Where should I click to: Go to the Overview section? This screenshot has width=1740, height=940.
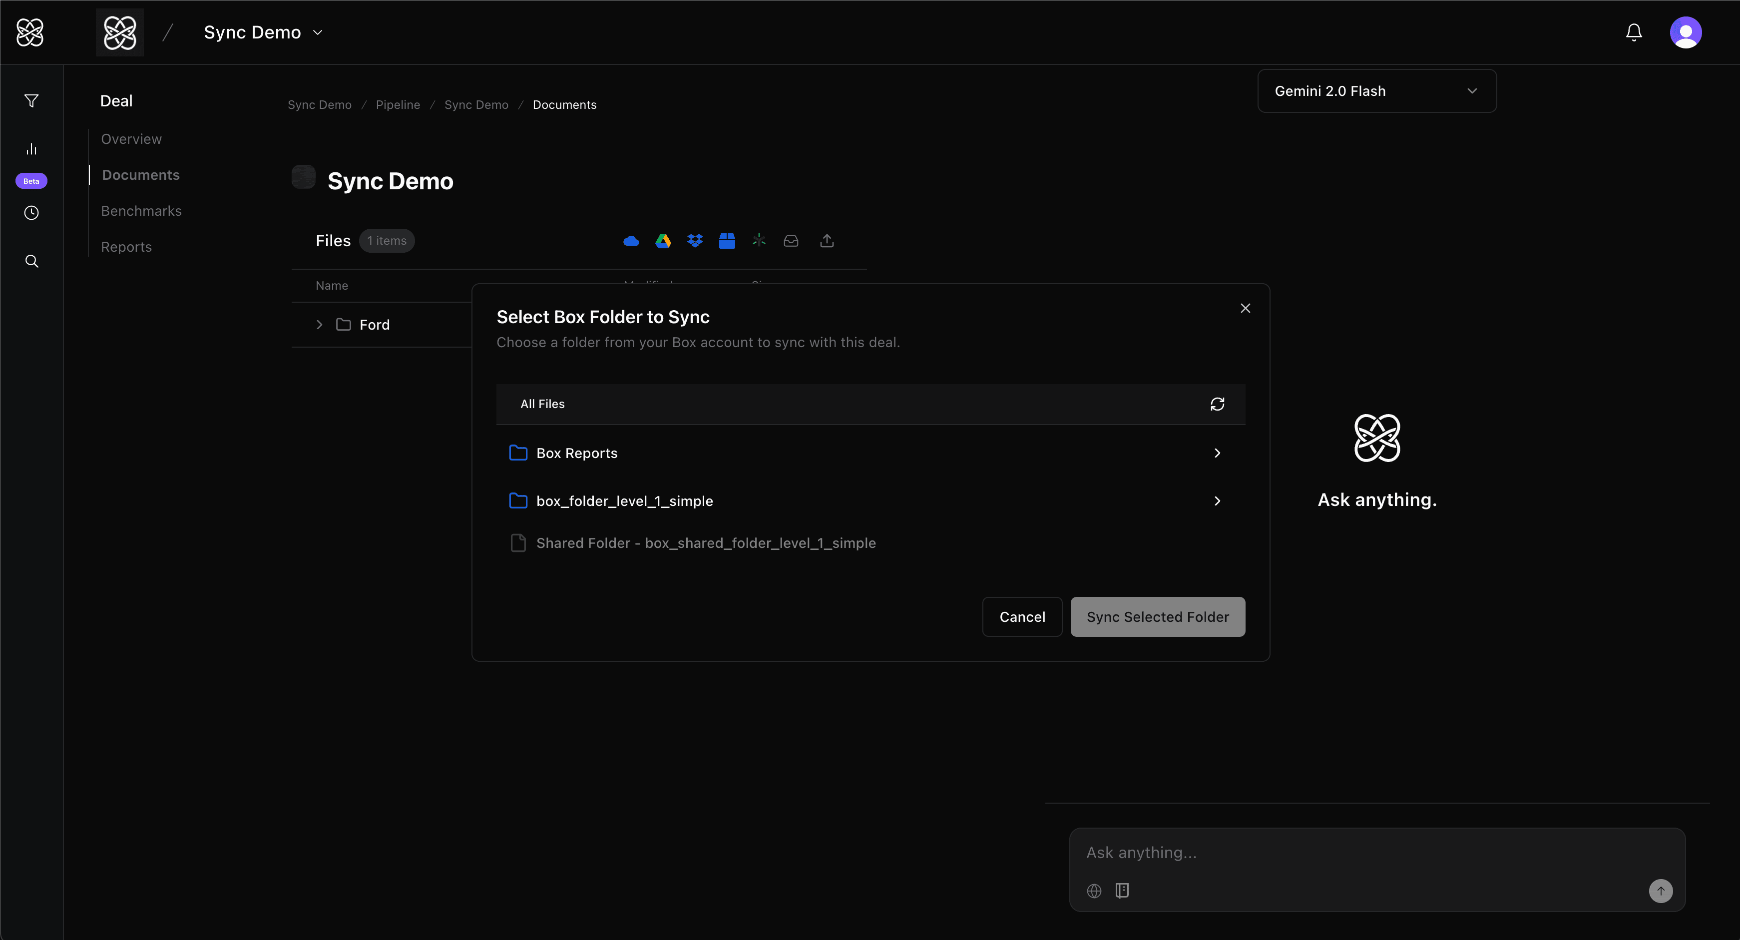pos(131,139)
